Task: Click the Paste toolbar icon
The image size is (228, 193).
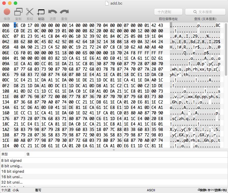Action: pyautogui.click(x=41, y=12)
